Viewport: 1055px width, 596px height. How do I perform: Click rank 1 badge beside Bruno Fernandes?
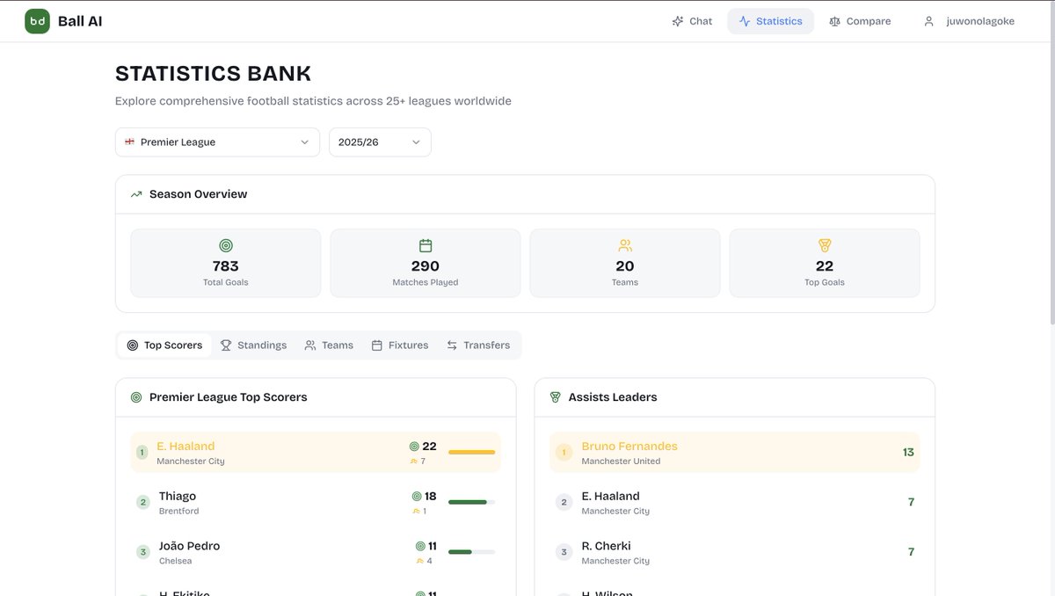(564, 453)
